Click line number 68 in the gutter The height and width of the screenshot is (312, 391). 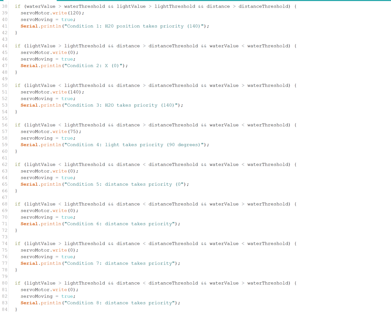pyautogui.click(x=5, y=204)
